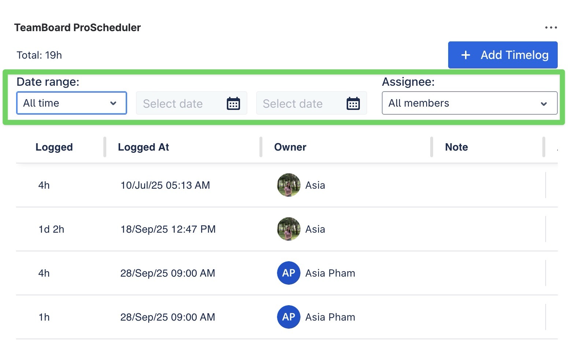Screen dimensions: 568x351
Task: Open the three-dot more options menu
Action: point(551,27)
